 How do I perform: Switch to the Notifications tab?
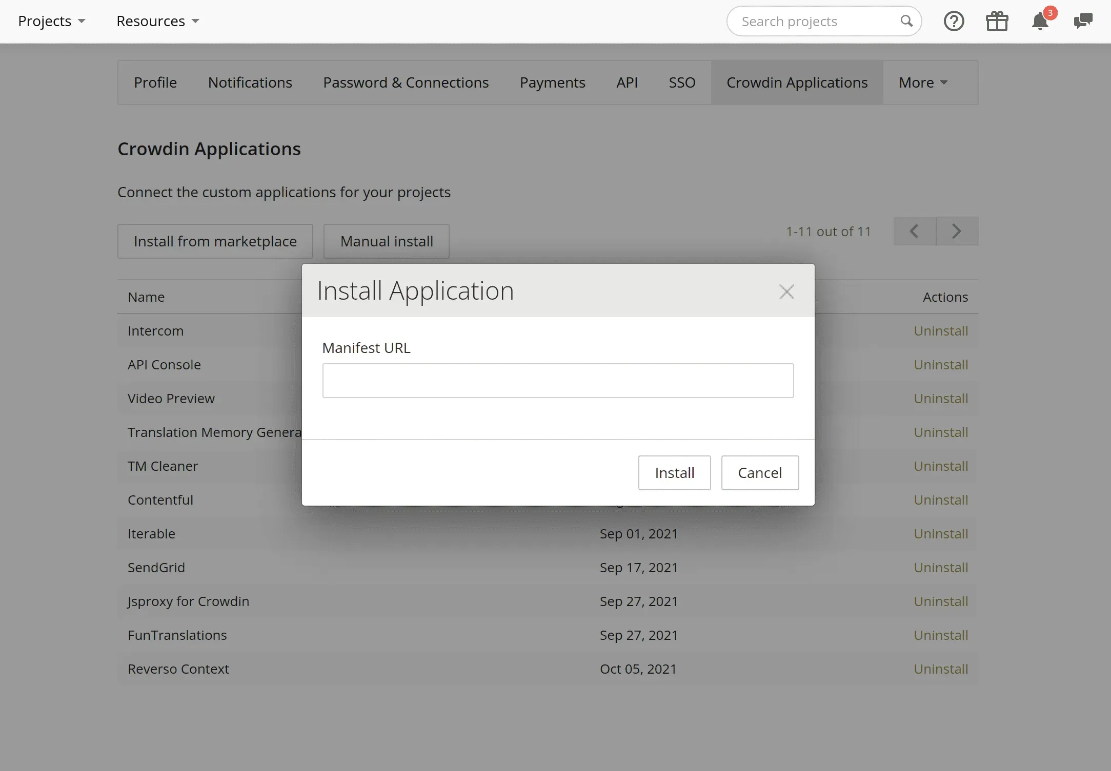pos(250,82)
